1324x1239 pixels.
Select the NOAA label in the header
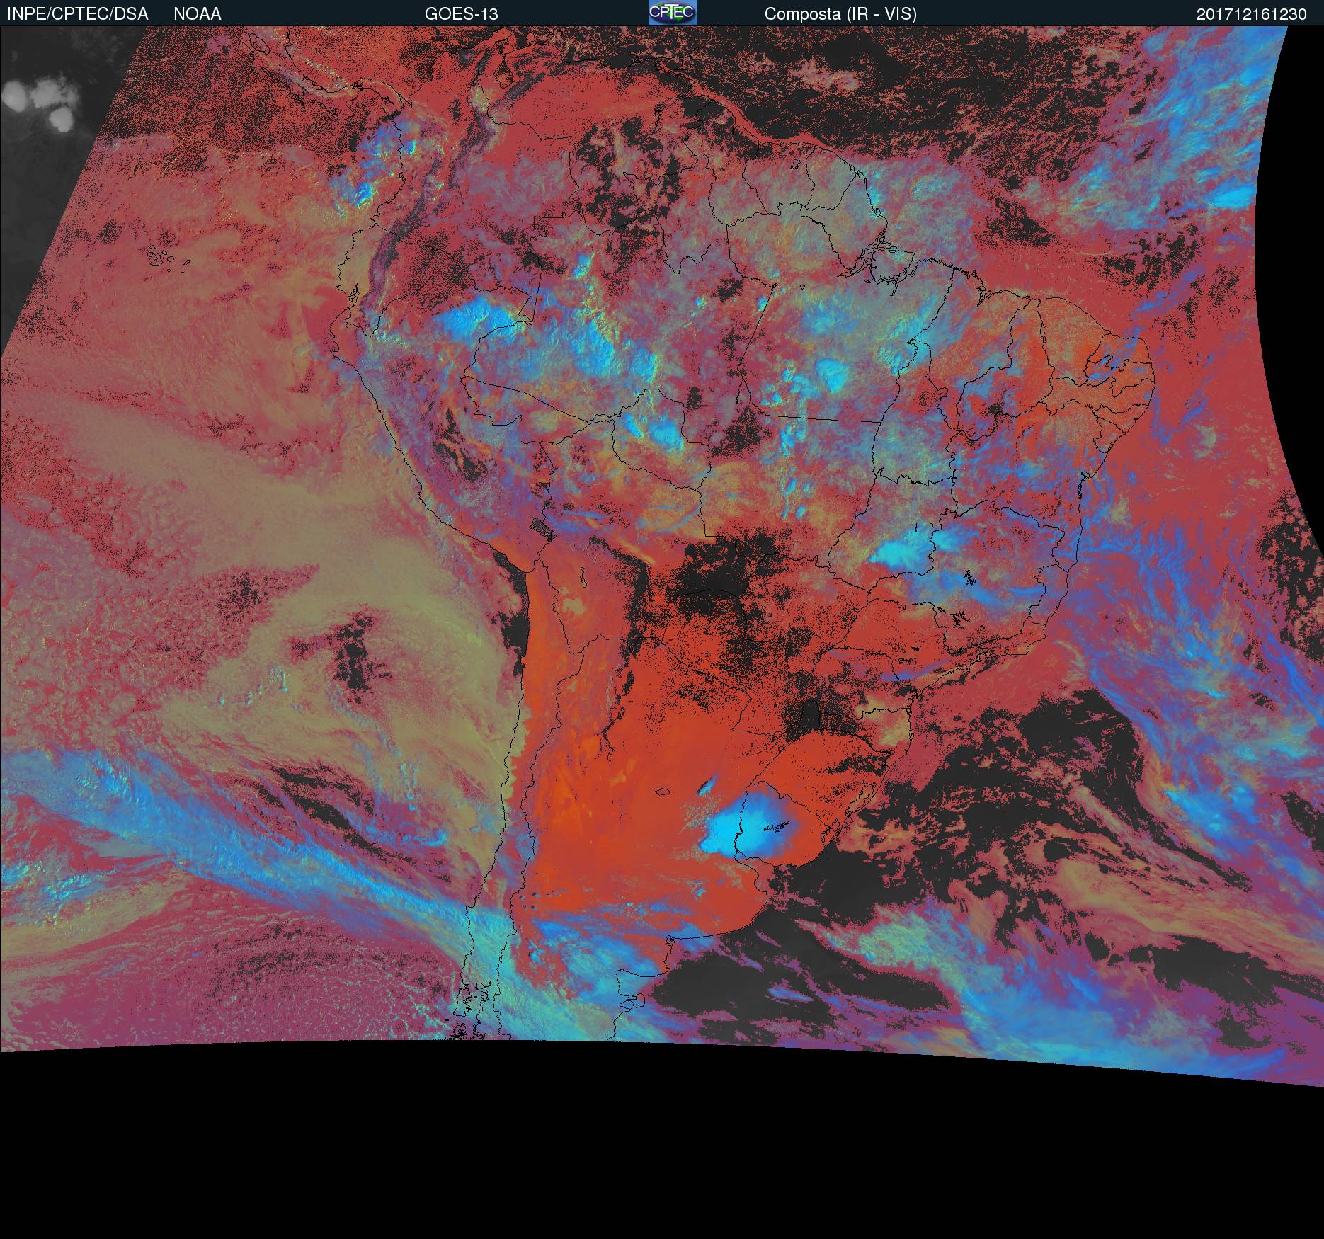click(x=198, y=14)
